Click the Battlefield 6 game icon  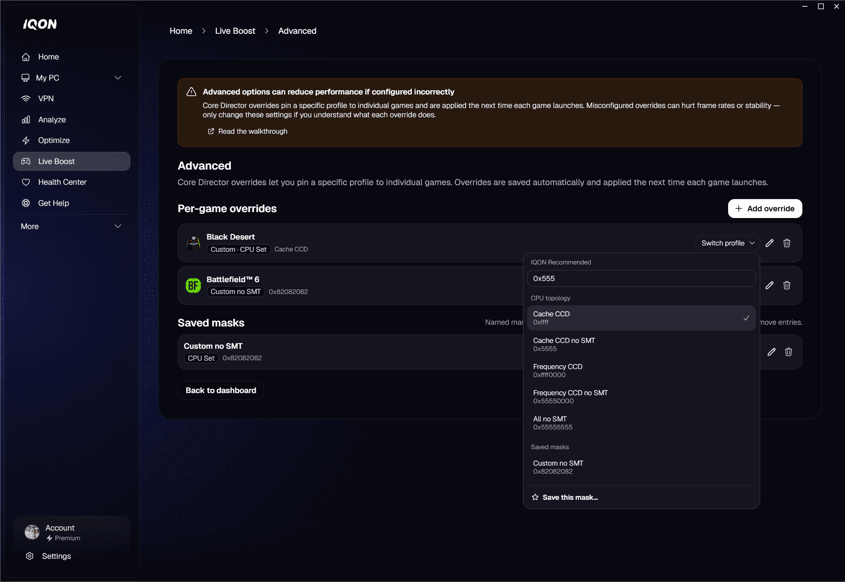tap(193, 286)
